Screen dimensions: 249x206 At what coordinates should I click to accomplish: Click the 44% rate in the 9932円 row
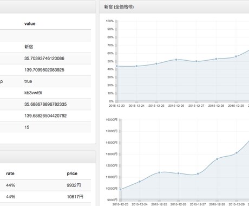pos(11,185)
